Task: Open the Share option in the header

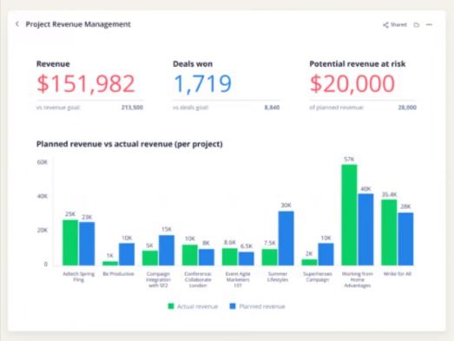Action: pos(395,25)
